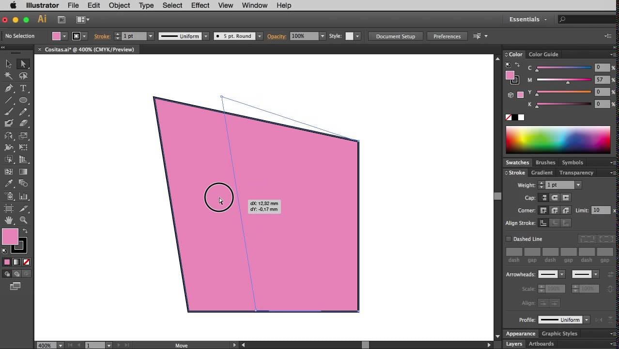Adjust the Magenta slider in the Color panel
The height and width of the screenshot is (349, 619).
coord(564,80)
